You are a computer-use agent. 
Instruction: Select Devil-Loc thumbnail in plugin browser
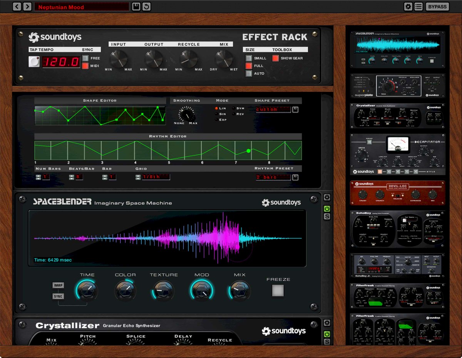pos(397,193)
